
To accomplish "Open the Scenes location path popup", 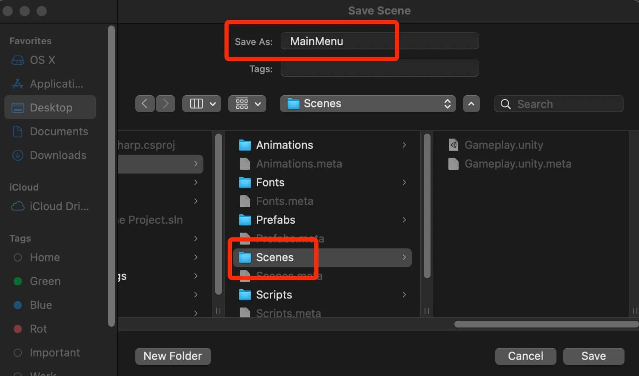I will tap(368, 104).
